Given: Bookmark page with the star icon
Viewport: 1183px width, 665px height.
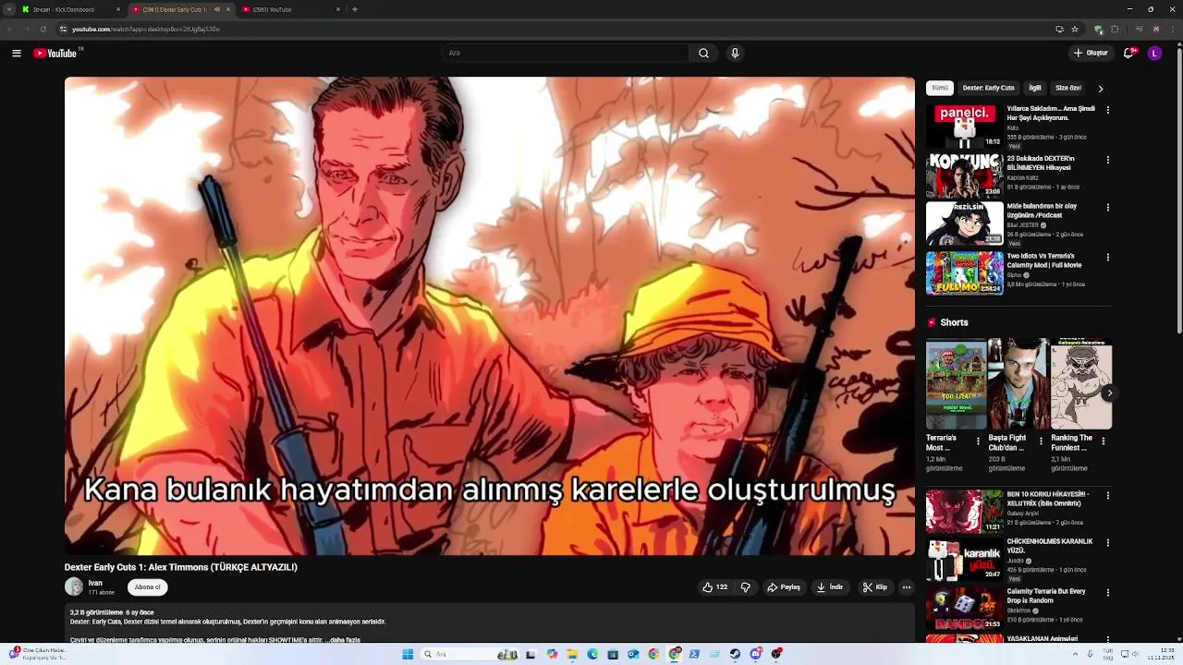Looking at the screenshot, I should point(1075,29).
